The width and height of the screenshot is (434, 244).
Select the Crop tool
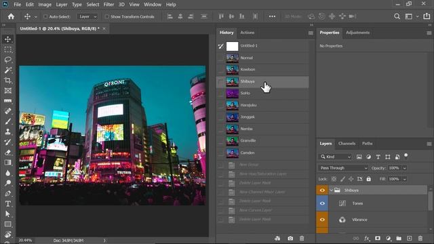tap(7, 80)
